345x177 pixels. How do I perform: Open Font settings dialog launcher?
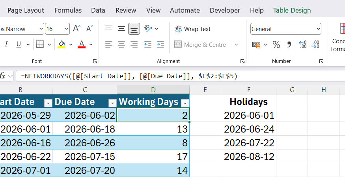pos(95,61)
